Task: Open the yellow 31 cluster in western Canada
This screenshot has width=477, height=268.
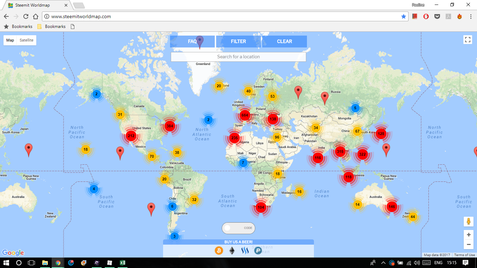Action: [x=120, y=114]
